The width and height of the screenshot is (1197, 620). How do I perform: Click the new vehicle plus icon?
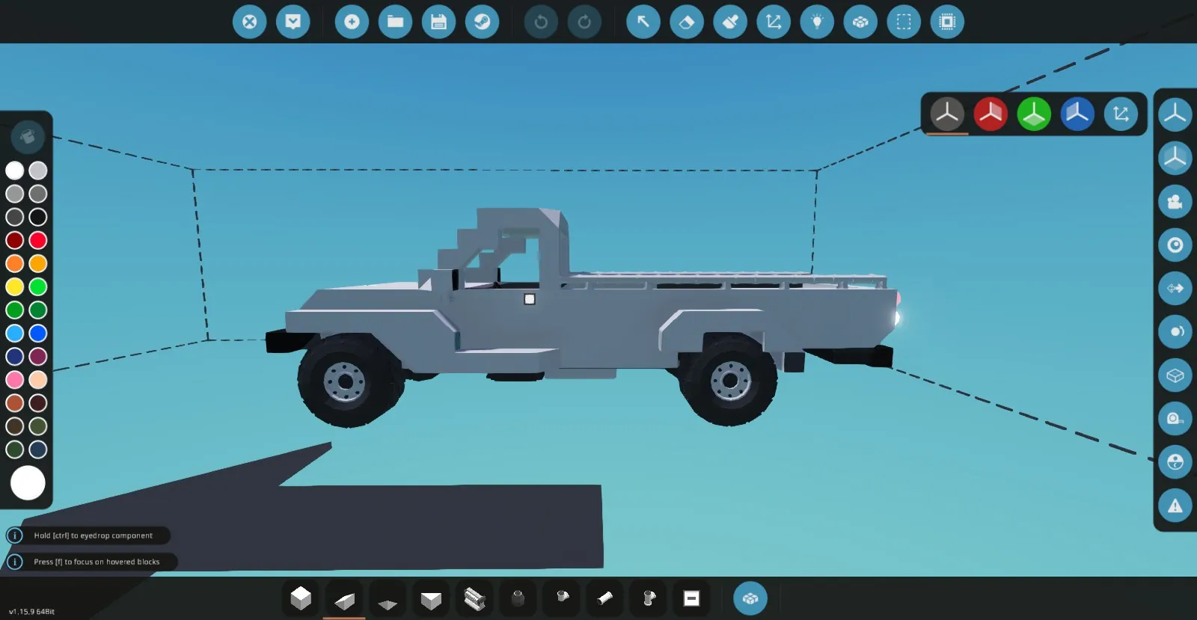click(352, 22)
